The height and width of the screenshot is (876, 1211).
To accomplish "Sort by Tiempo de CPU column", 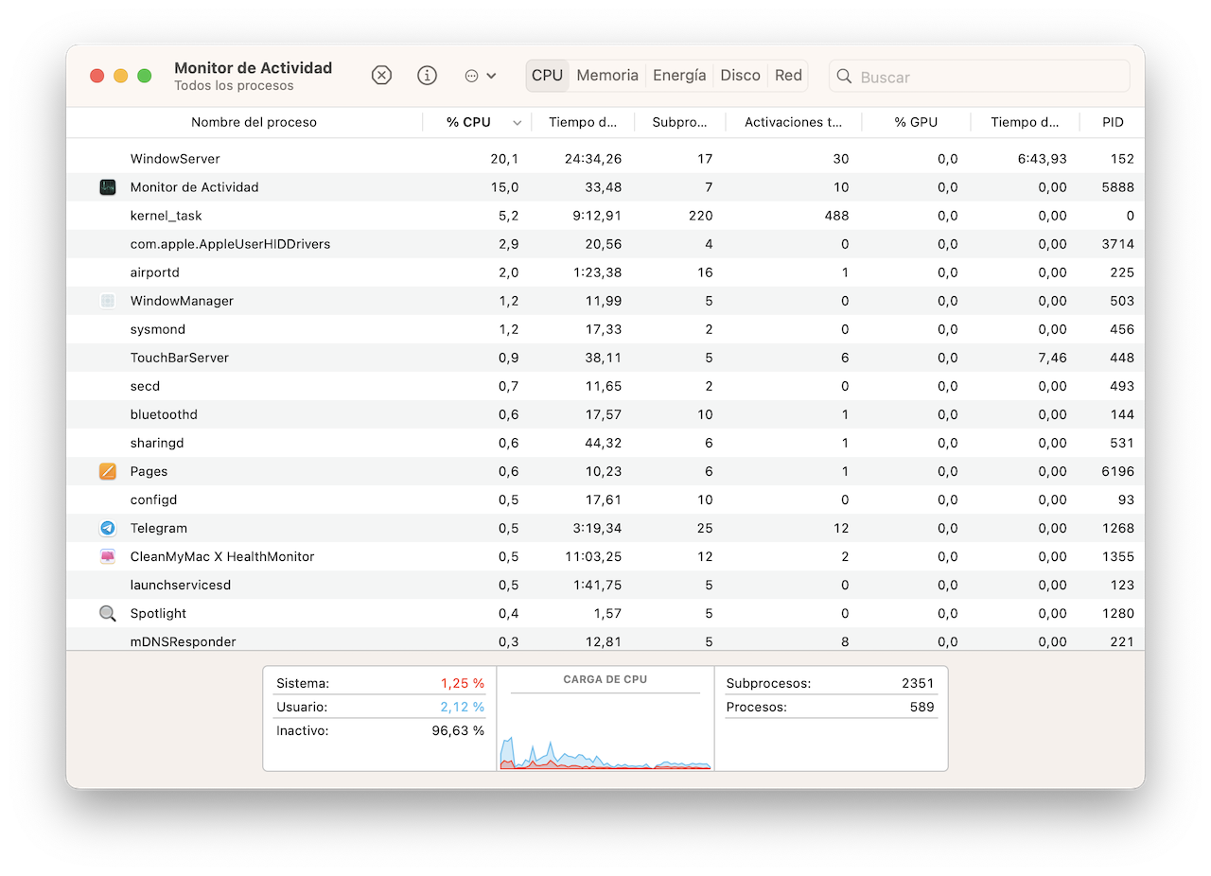I will coord(584,122).
